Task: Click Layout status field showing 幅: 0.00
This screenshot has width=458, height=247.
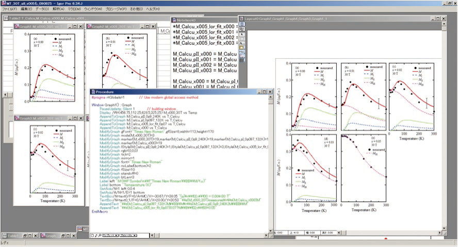Action: (312, 233)
